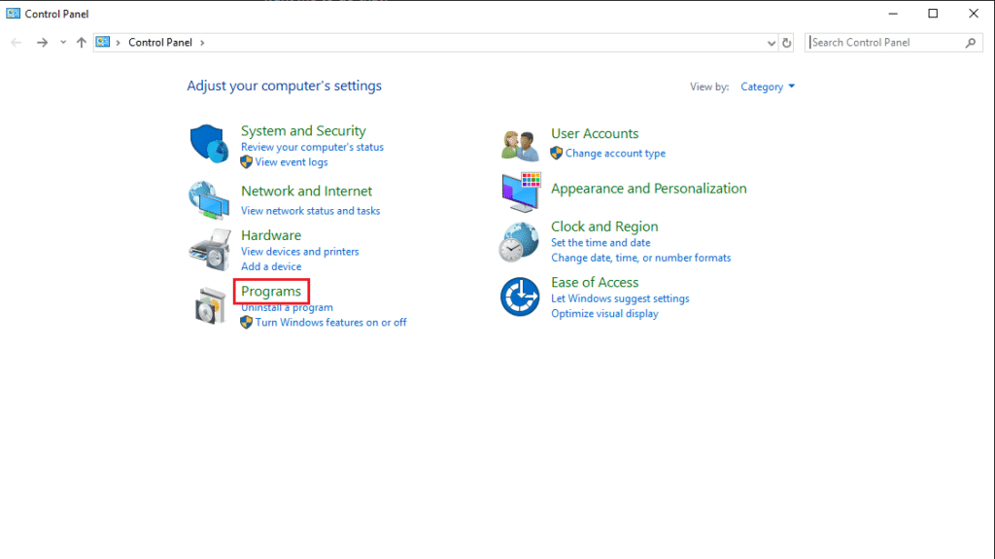Review your computer's status
This screenshot has height=559, width=995.
(312, 147)
